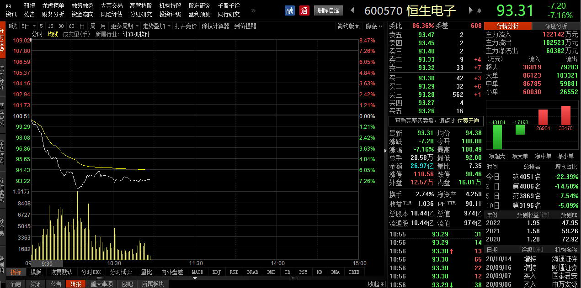Select the 15-minute period button
Screen dimensions: 581x288
[x=50, y=26]
